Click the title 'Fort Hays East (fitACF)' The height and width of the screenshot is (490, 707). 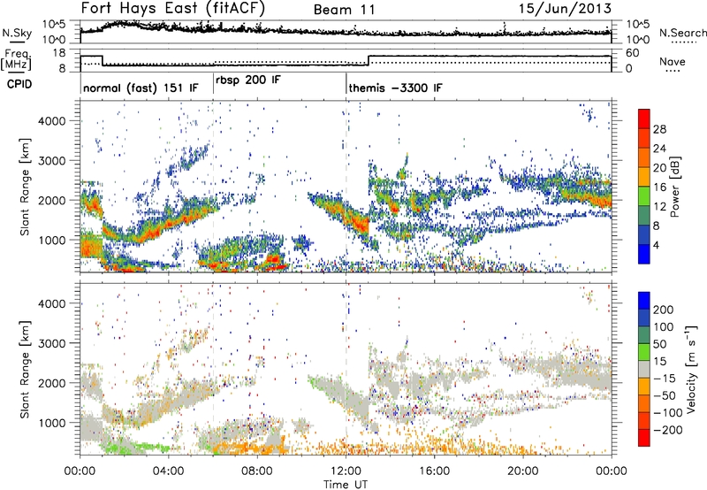pyautogui.click(x=173, y=9)
